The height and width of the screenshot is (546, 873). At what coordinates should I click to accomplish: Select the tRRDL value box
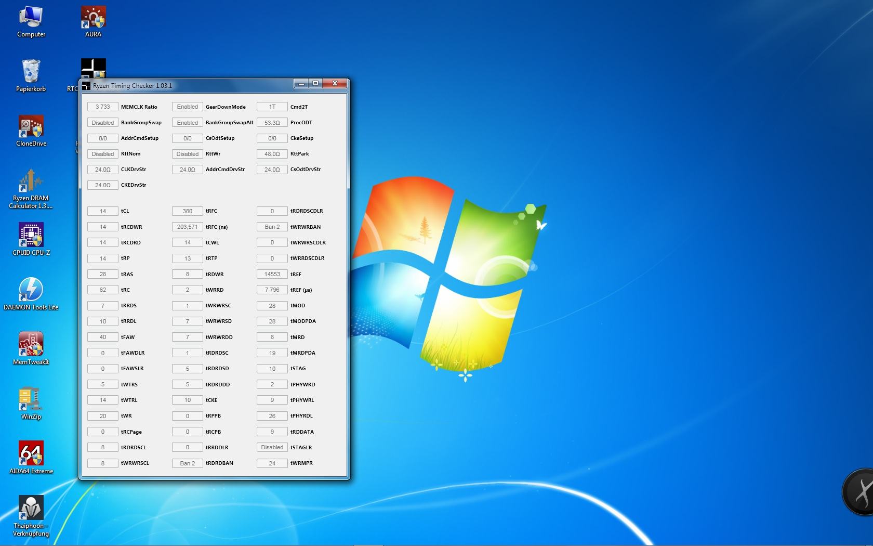point(103,321)
